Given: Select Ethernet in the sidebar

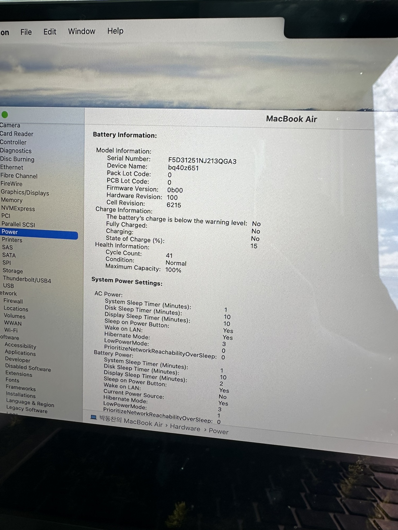Looking at the screenshot, I should point(12,167).
